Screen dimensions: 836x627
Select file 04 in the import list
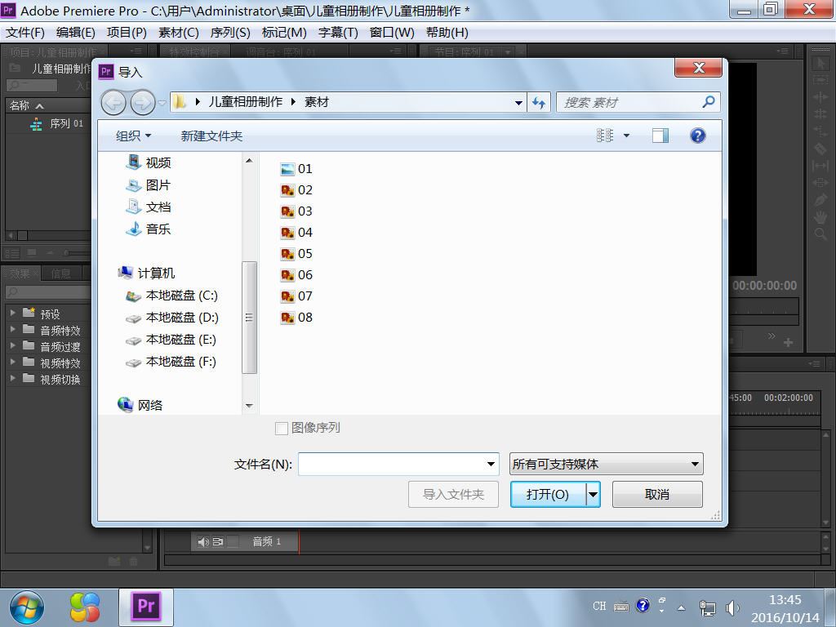click(x=296, y=233)
